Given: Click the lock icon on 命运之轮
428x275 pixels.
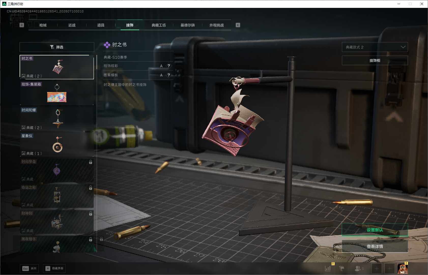Looking at the screenshot, I should point(91,188).
